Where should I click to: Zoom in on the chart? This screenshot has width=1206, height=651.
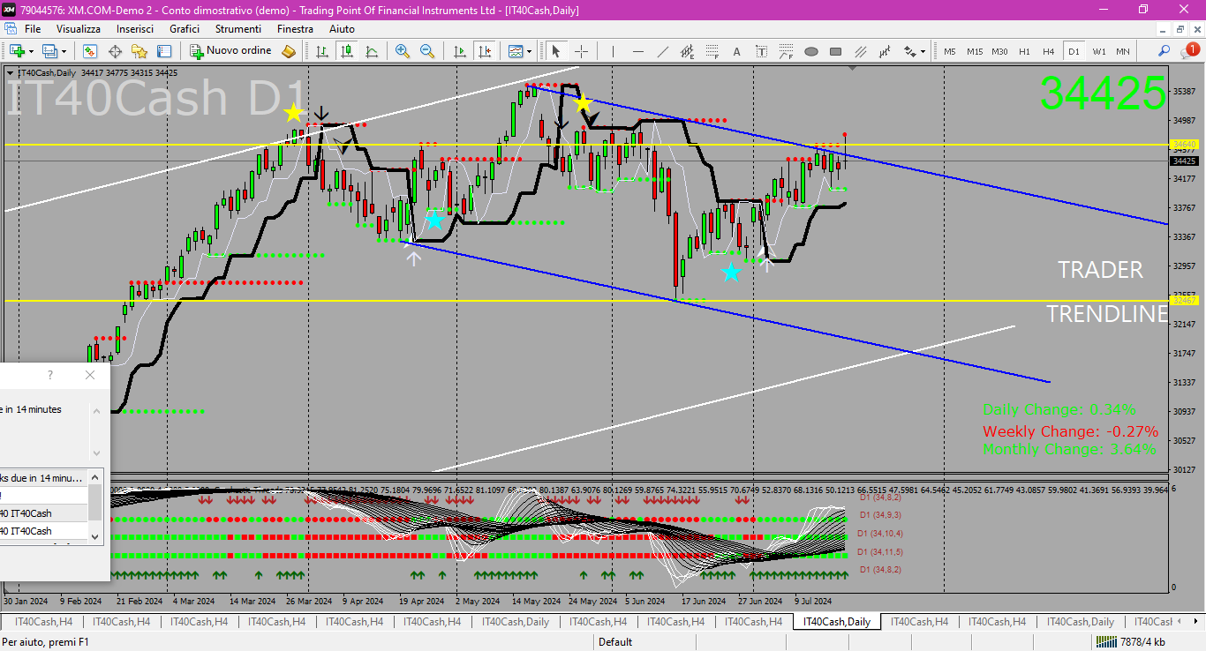[403, 51]
